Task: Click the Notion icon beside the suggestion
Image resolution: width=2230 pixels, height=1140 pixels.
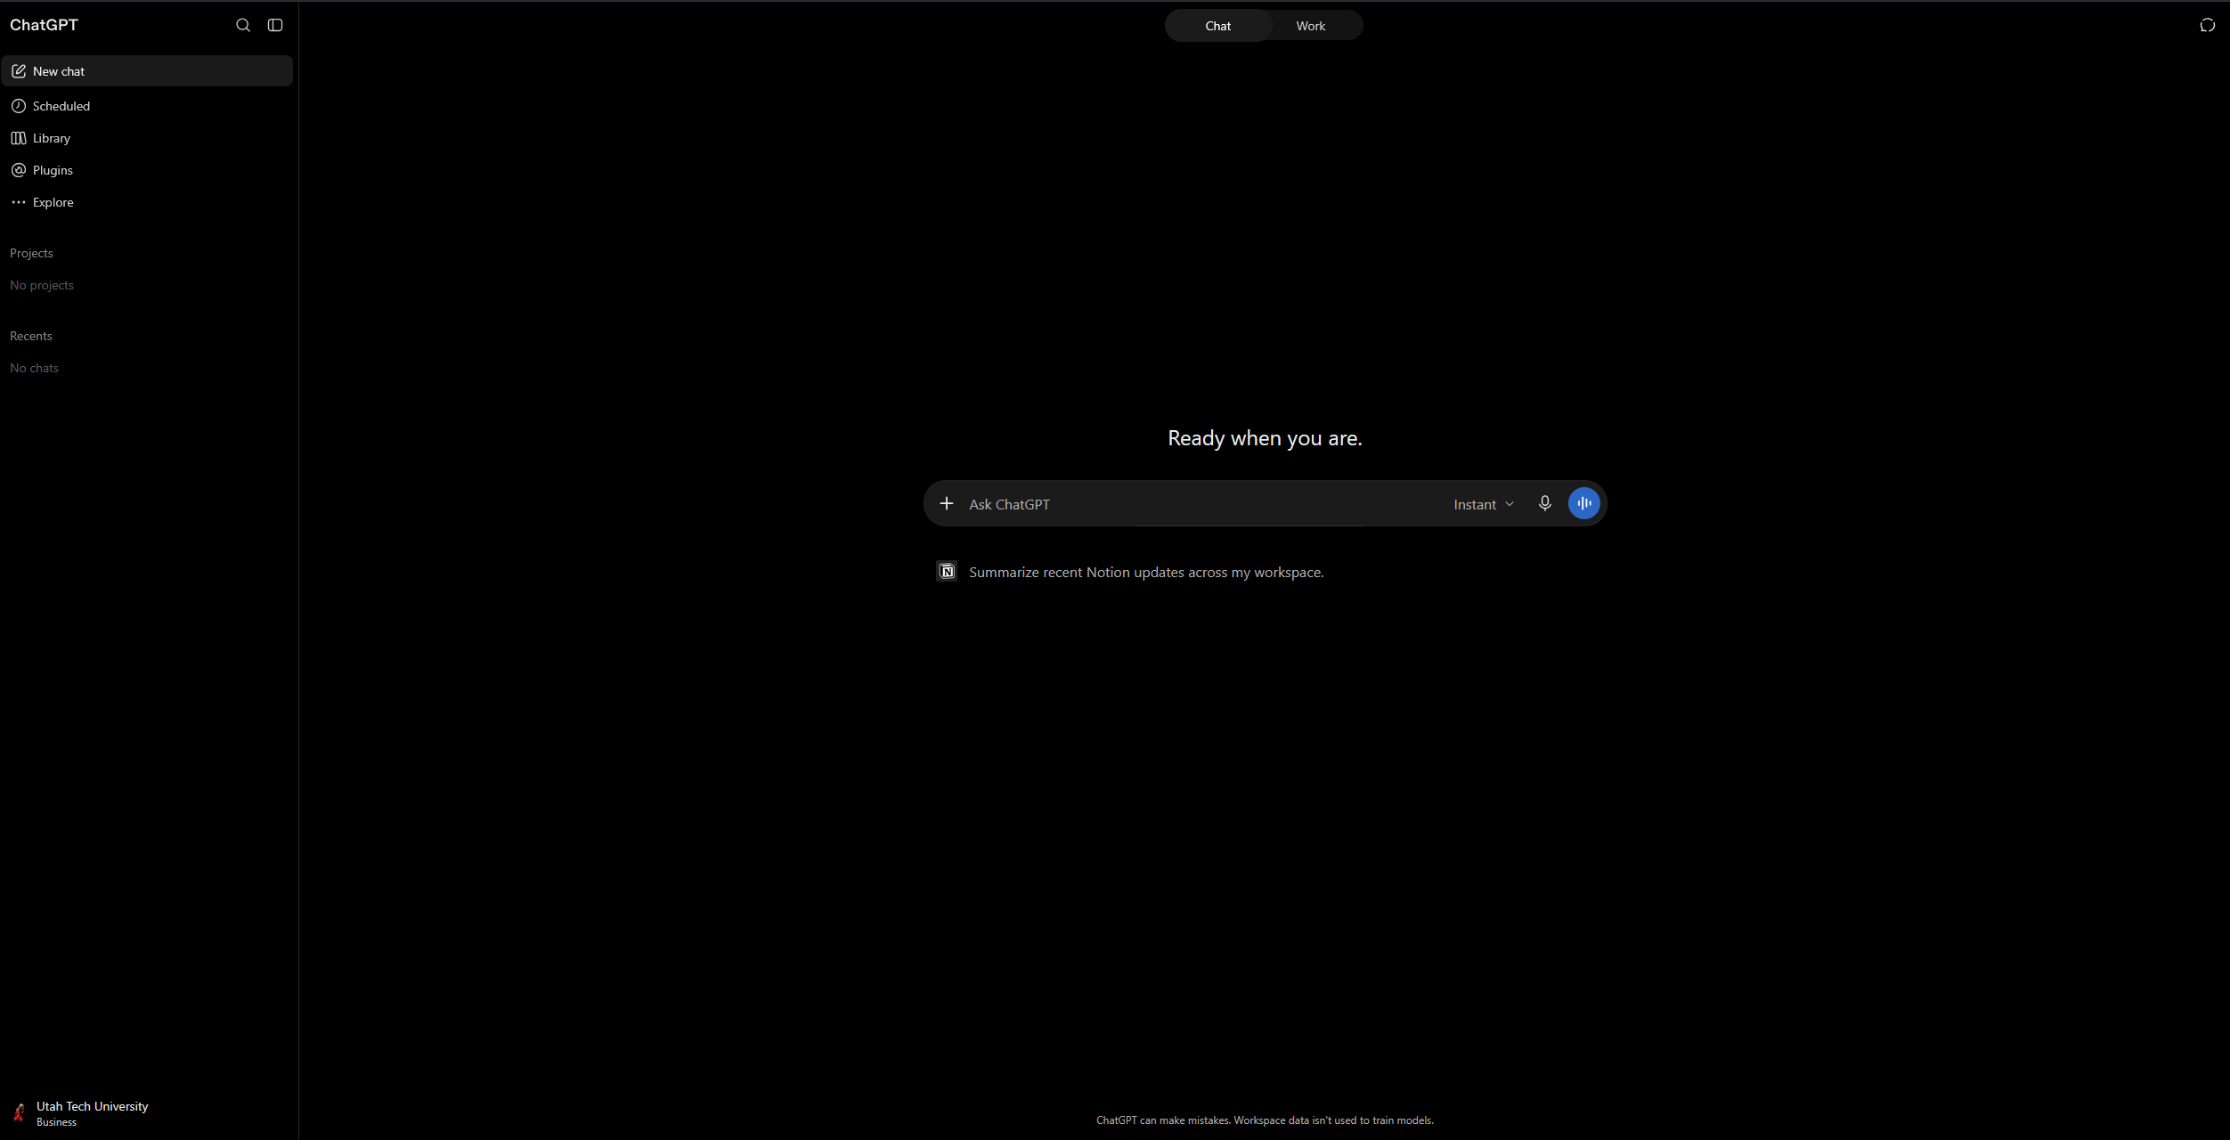Action: coord(947,572)
